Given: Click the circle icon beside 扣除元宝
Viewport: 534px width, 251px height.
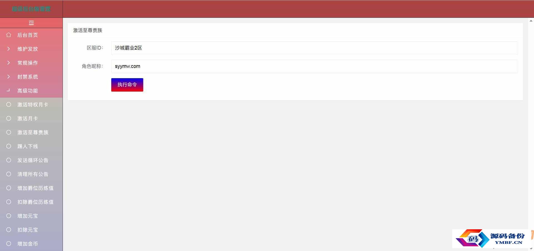Looking at the screenshot, I should [x=9, y=230].
